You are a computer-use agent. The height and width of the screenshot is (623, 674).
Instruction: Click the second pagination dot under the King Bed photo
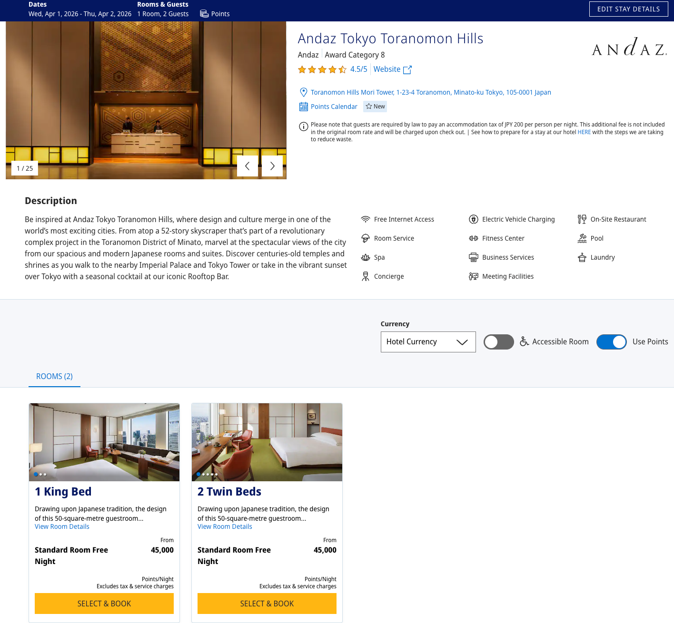pos(41,474)
